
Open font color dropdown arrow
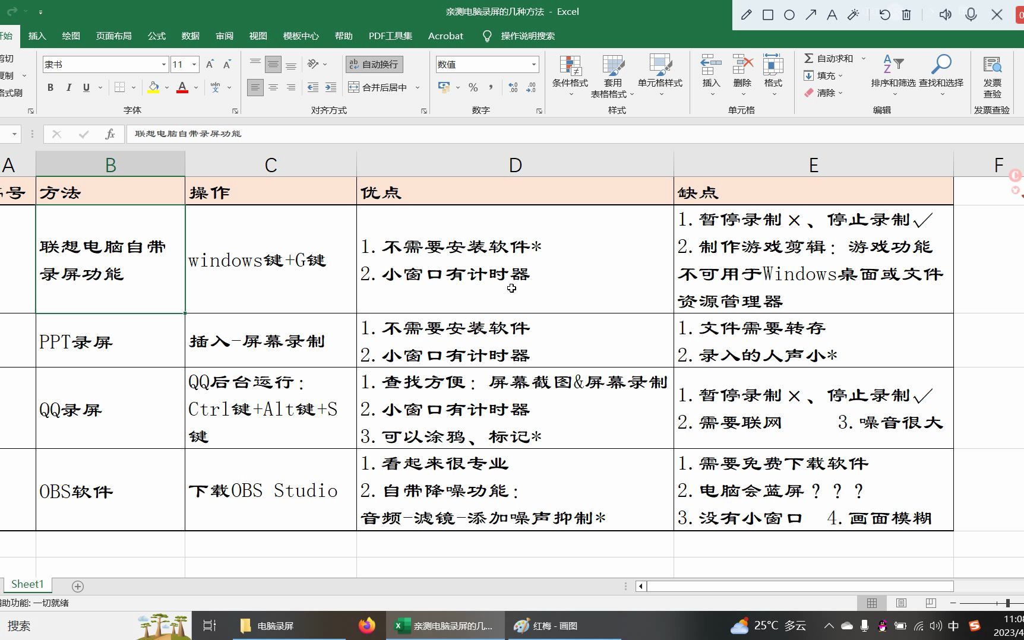pos(196,87)
